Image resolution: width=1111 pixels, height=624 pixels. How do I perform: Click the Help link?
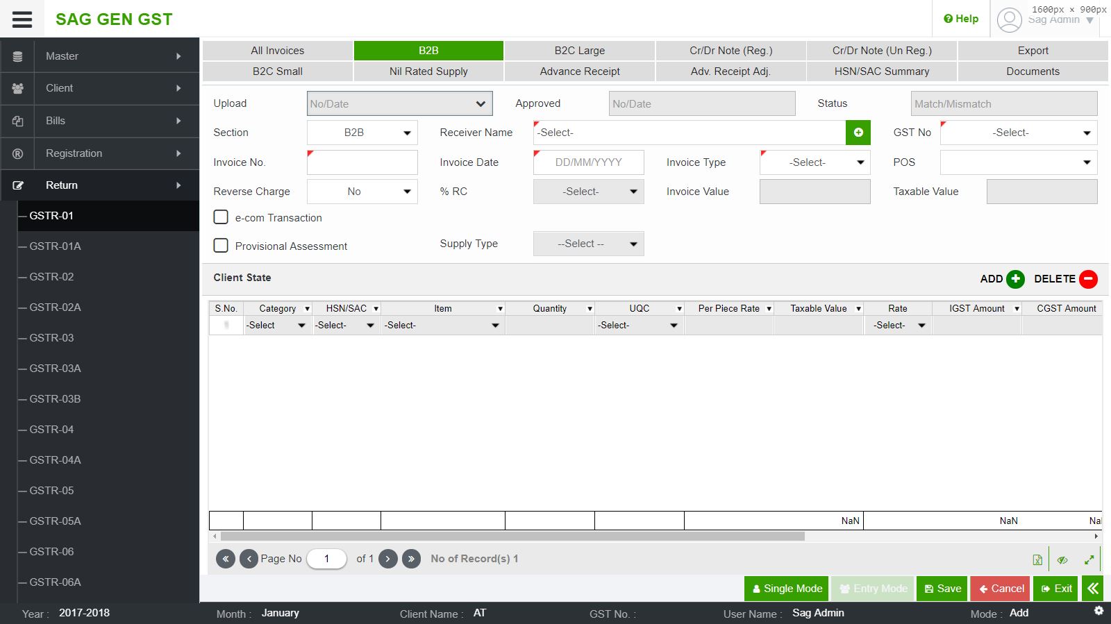[x=961, y=19]
